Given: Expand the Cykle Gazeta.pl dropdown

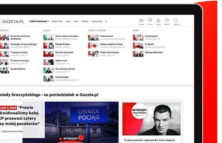Looking at the screenshot, I should pos(39,21).
